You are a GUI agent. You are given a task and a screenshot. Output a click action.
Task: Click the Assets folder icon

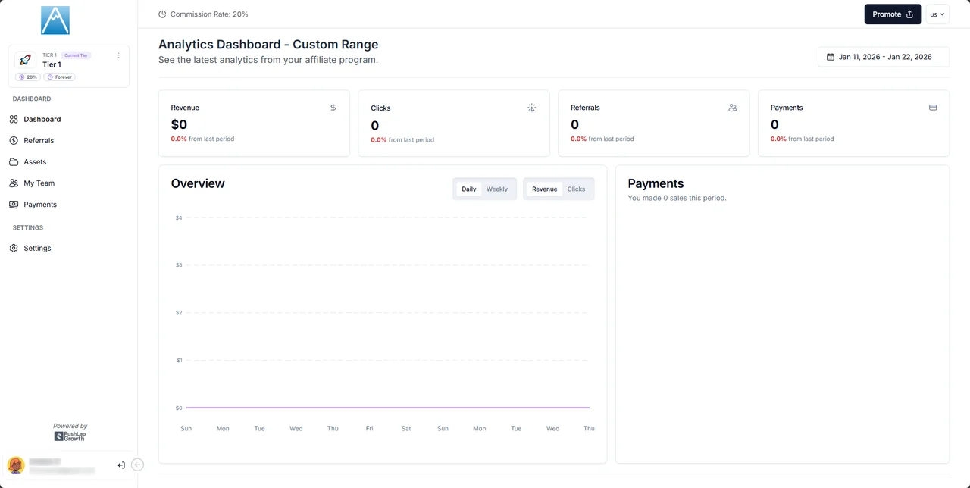14,161
